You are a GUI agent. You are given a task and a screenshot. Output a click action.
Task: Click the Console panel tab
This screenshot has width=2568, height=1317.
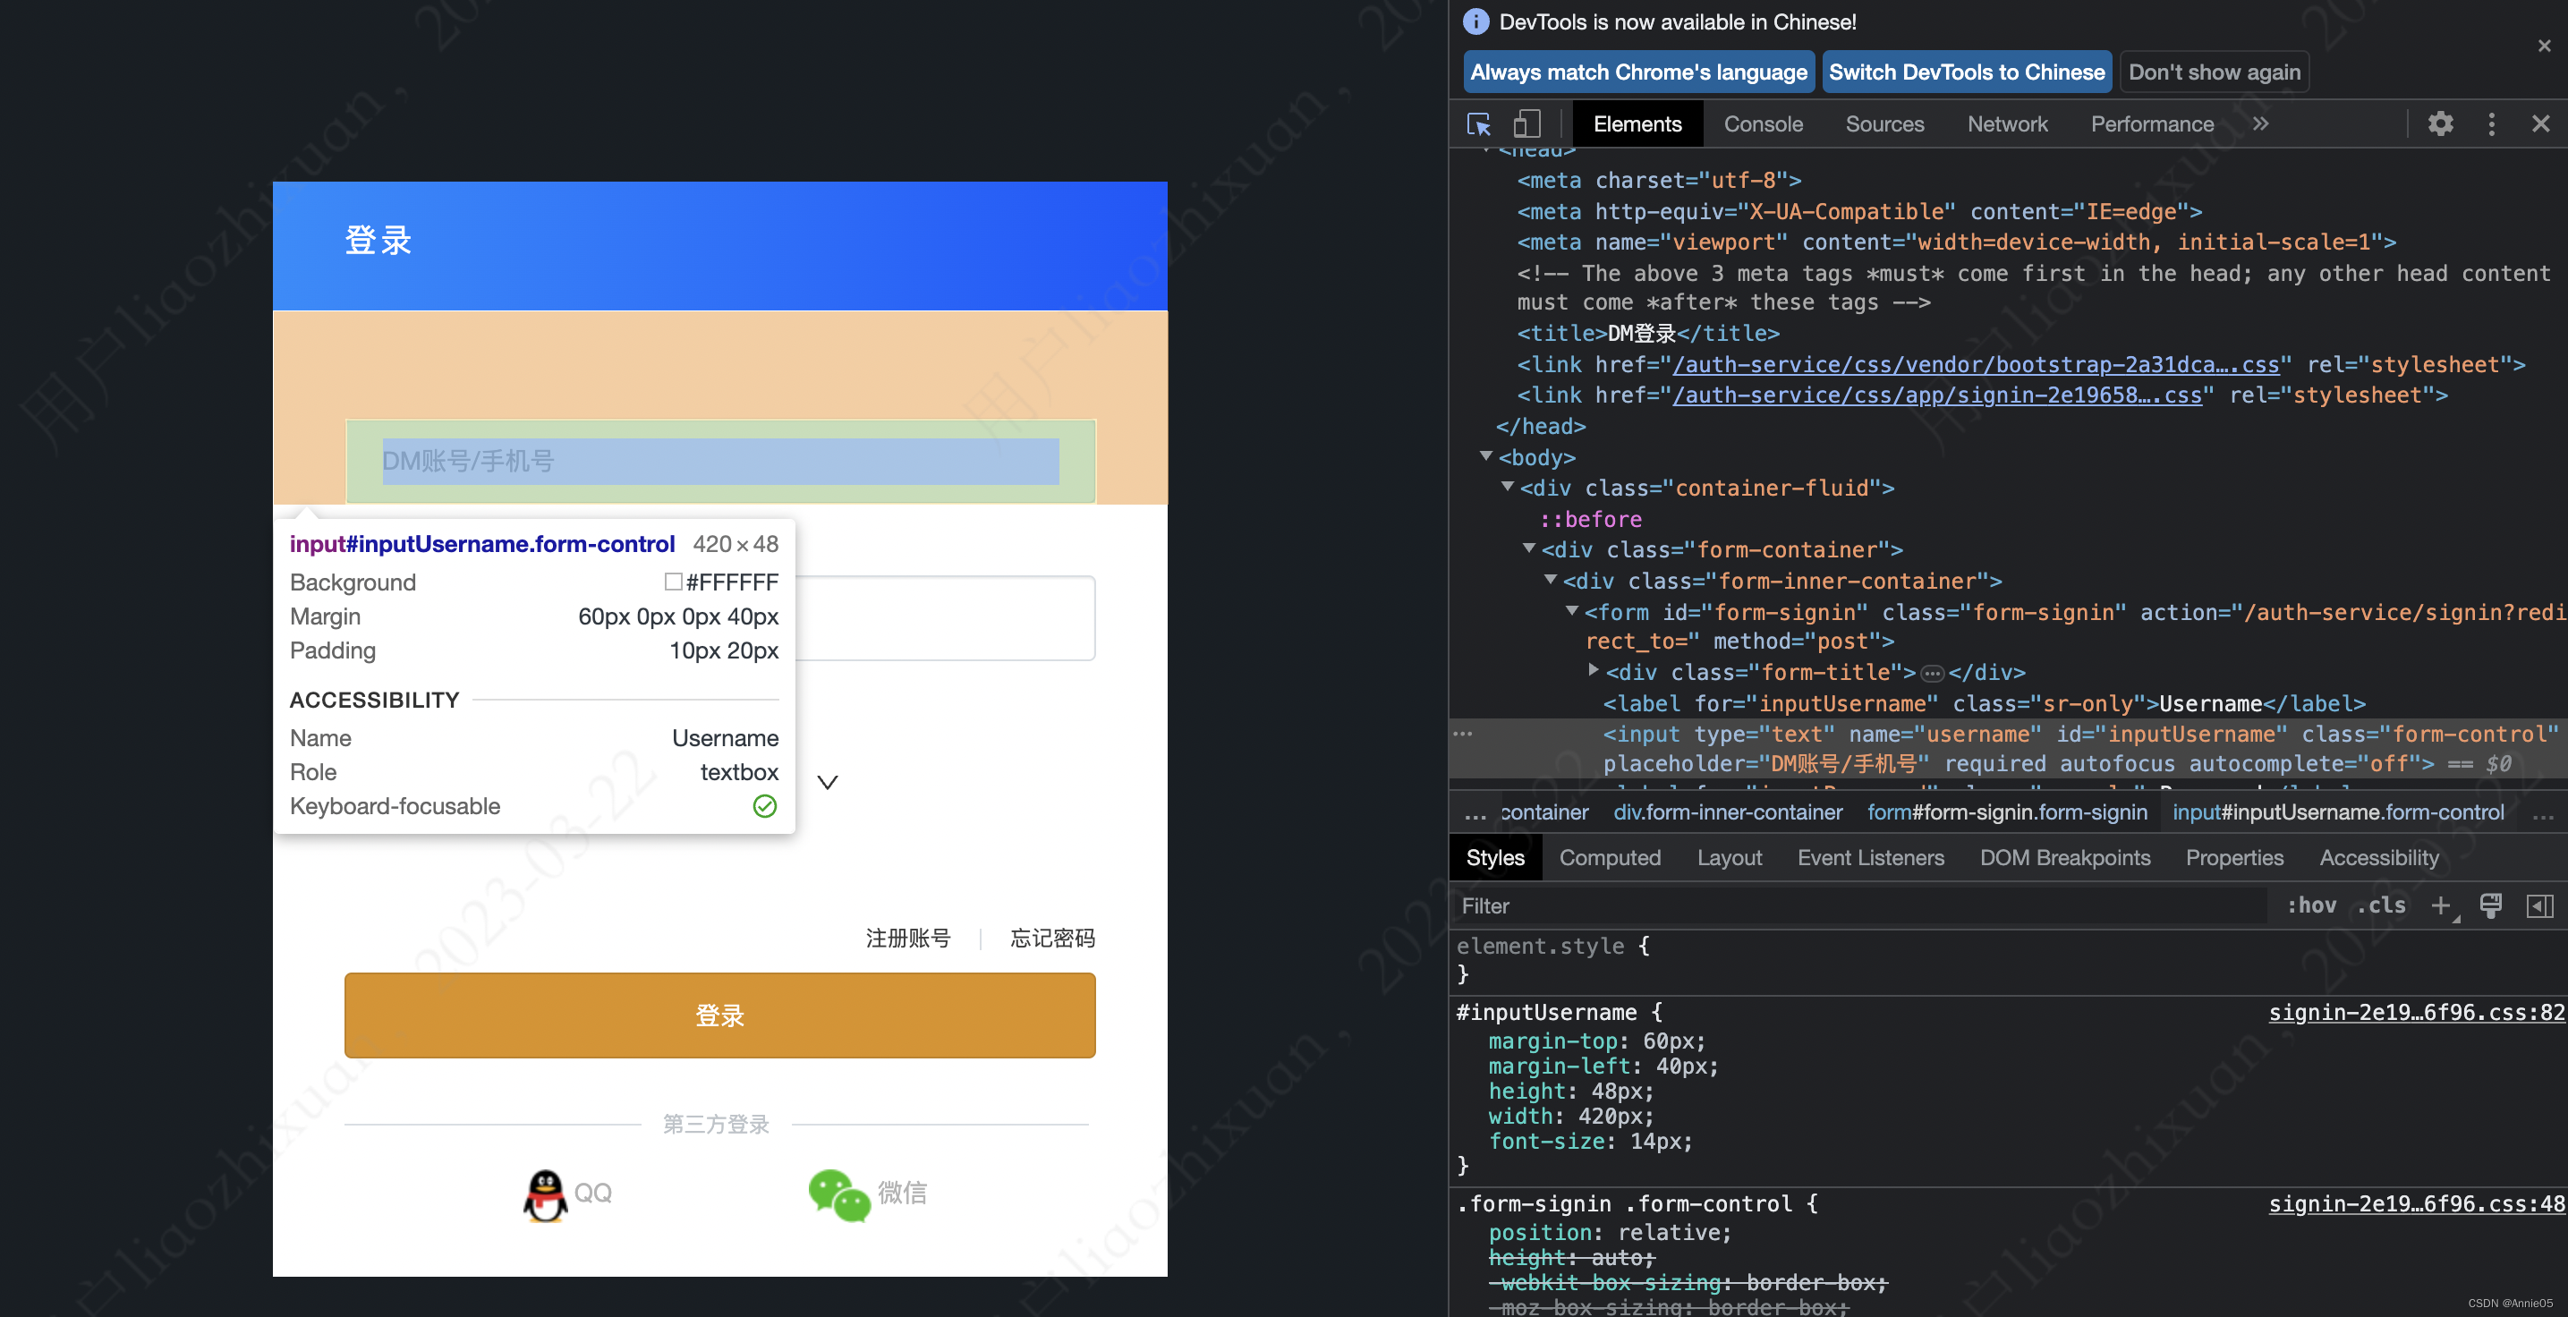1762,123
